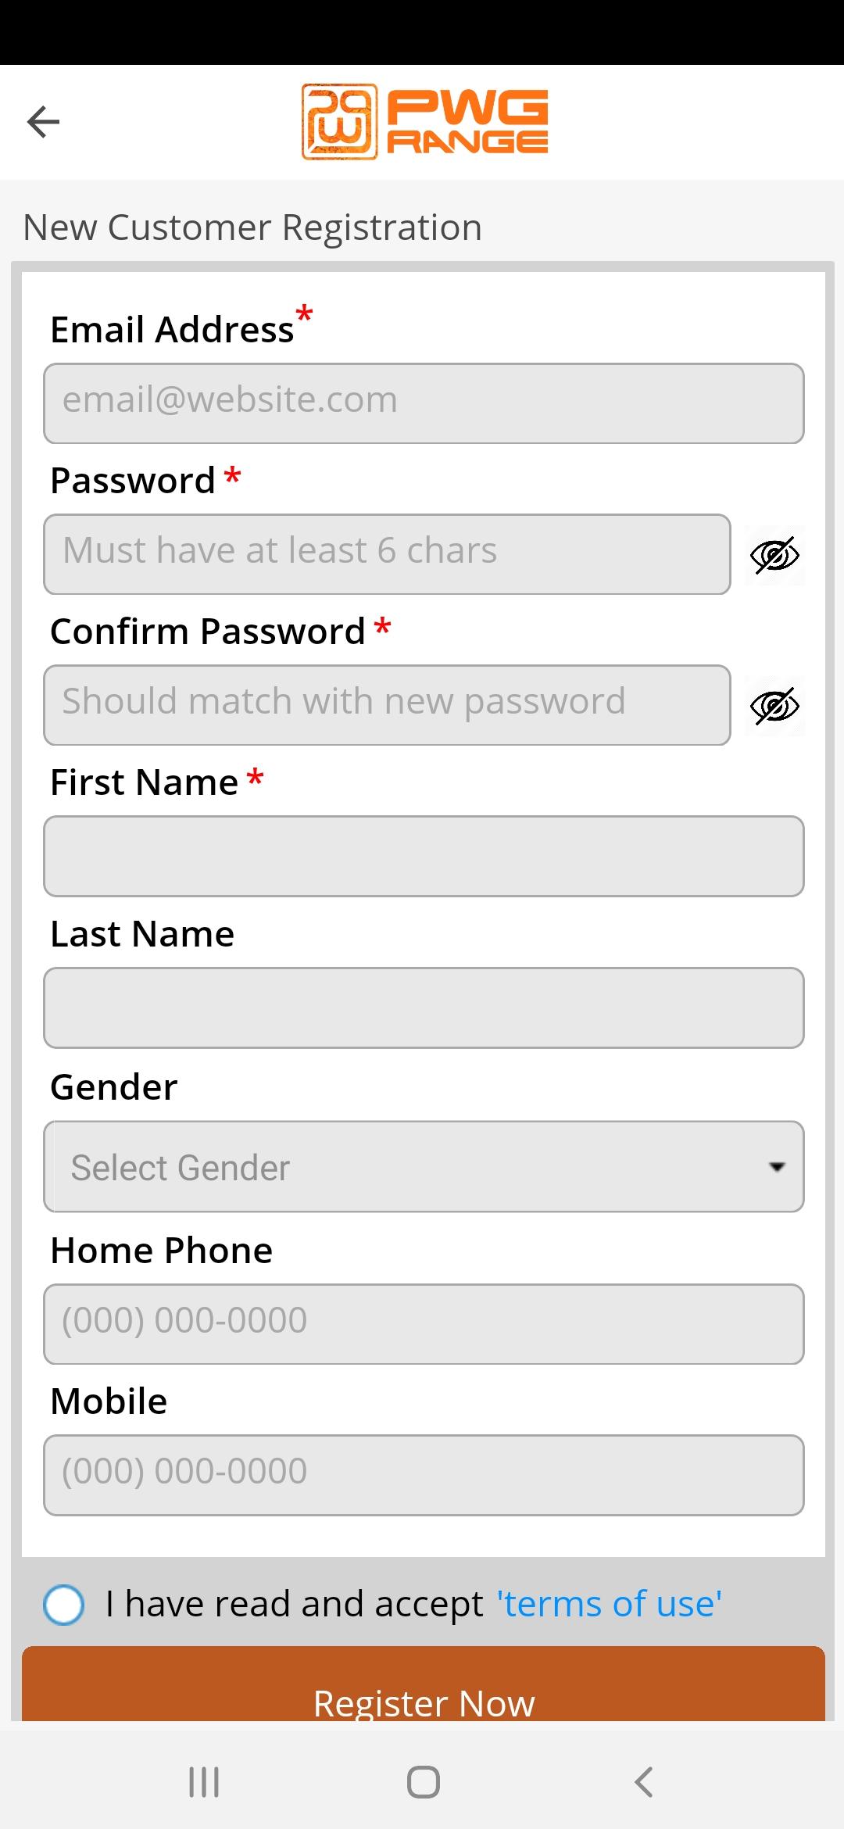Click the Register Now button
Viewport: 844px width, 1829px height.
424,1684
